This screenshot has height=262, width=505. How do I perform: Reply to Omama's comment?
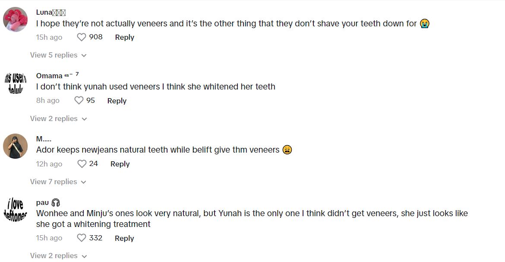[117, 101]
